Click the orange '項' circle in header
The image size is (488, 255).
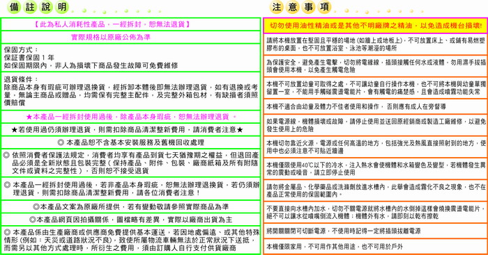[325, 7]
